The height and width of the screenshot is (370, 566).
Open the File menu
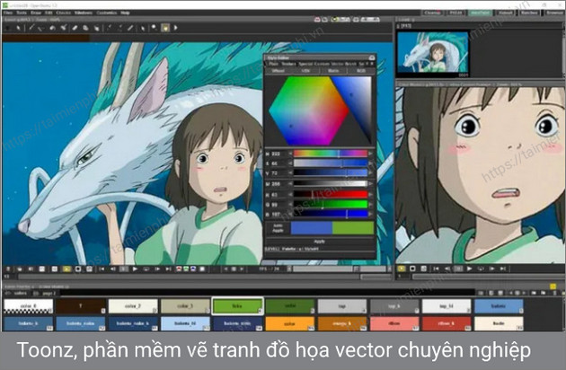9,13
